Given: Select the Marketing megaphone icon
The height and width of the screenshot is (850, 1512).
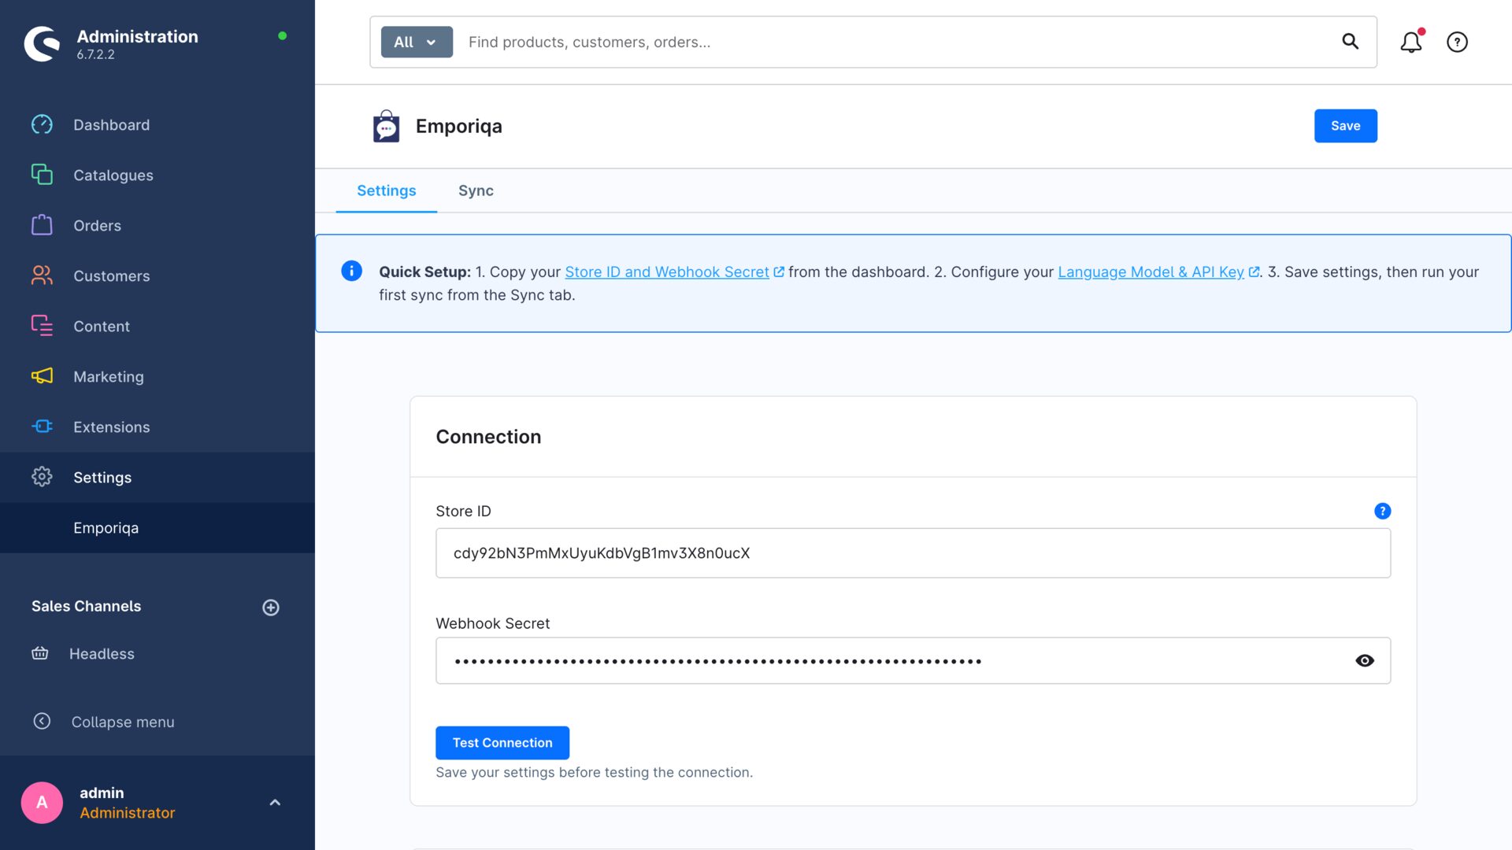Looking at the screenshot, I should point(42,376).
